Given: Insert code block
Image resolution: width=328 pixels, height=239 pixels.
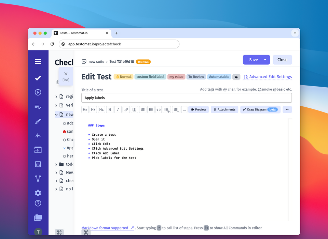Looking at the screenshot, I should (159, 109).
